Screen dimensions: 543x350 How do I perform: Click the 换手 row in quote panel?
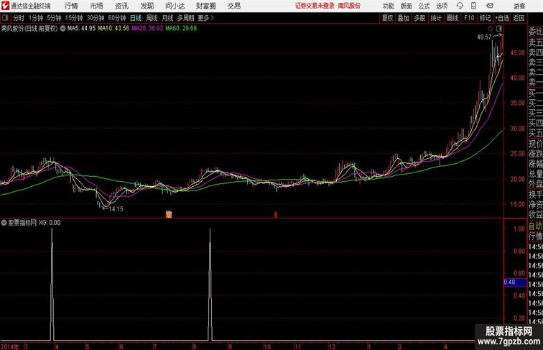click(535, 195)
